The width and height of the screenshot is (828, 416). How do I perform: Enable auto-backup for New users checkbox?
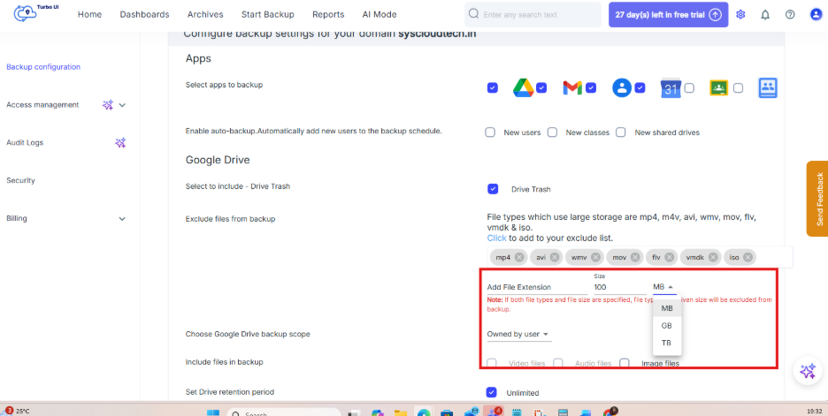(x=490, y=132)
